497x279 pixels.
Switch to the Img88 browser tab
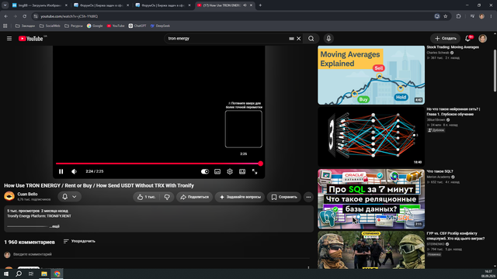40,5
